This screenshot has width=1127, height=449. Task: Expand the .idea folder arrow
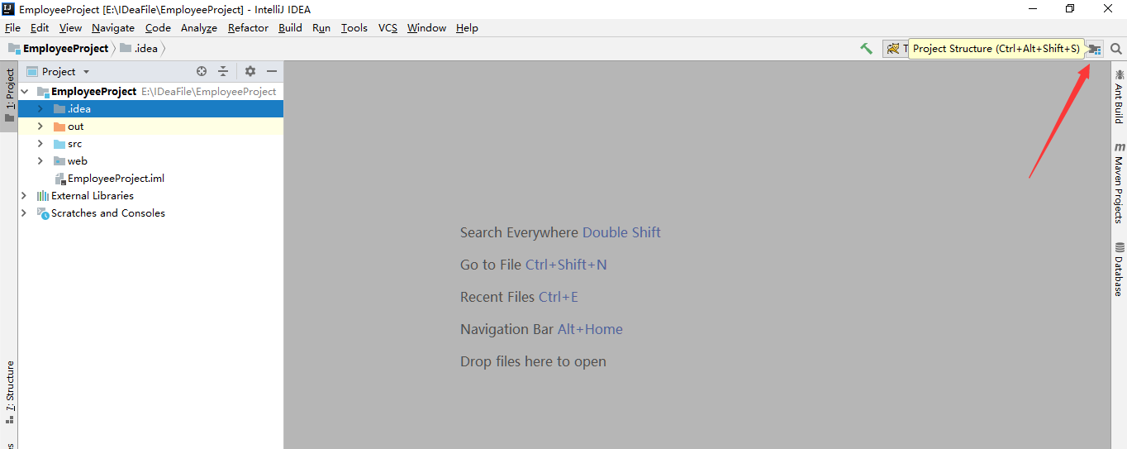tap(40, 109)
